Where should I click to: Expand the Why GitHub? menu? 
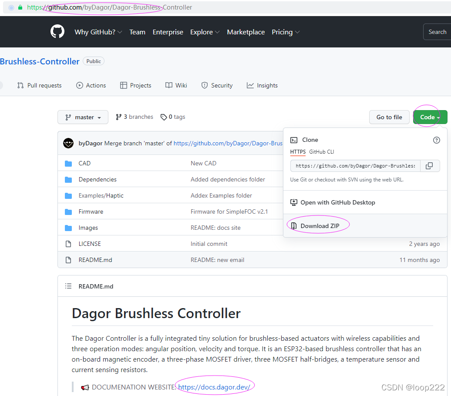[x=98, y=32]
